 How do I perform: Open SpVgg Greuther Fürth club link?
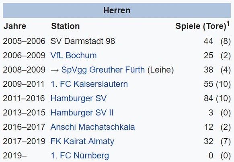tap(103, 70)
